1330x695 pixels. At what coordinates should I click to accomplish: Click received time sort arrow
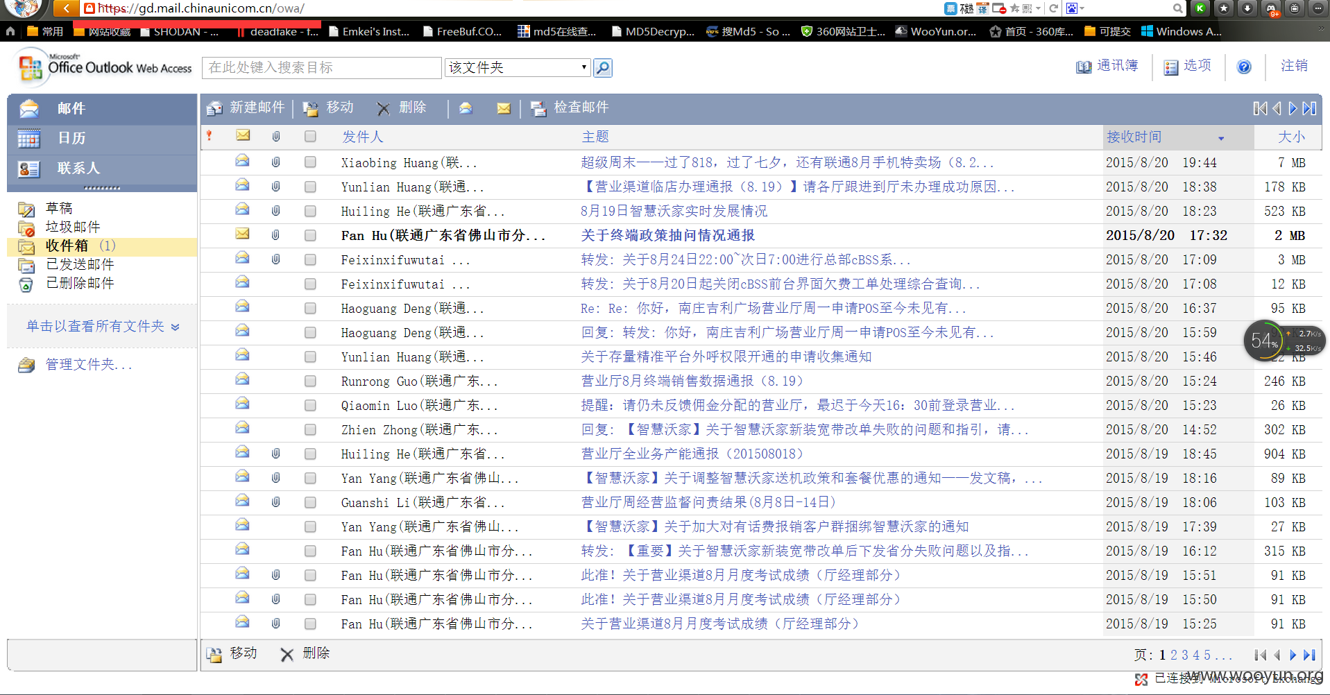[x=1221, y=138]
